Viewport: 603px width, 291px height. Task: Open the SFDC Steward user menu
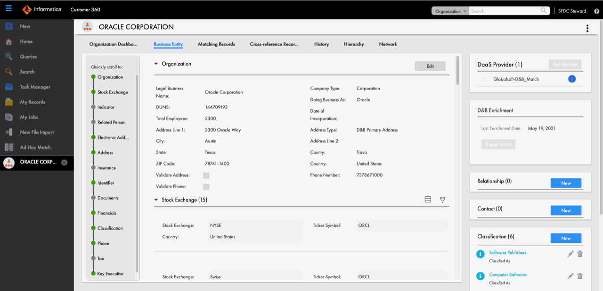pyautogui.click(x=572, y=11)
